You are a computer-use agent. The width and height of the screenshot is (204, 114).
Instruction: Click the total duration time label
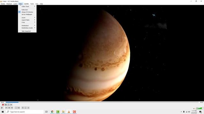[201, 102]
